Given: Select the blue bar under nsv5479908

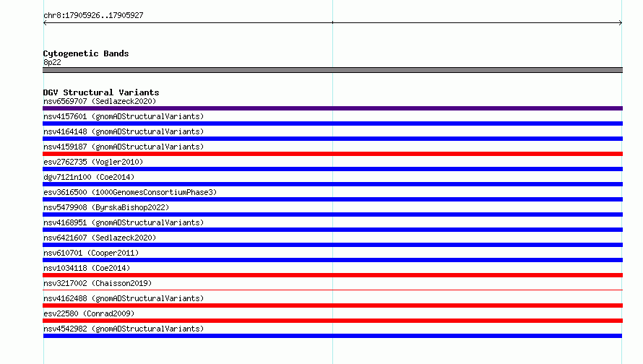Looking at the screenshot, I should coord(332,214).
